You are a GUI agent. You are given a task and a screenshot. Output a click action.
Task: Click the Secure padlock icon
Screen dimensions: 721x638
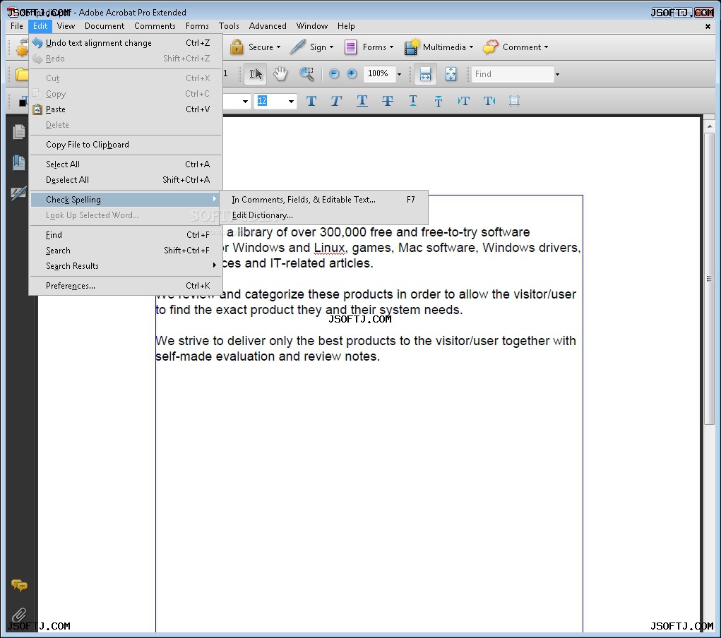[x=237, y=47]
